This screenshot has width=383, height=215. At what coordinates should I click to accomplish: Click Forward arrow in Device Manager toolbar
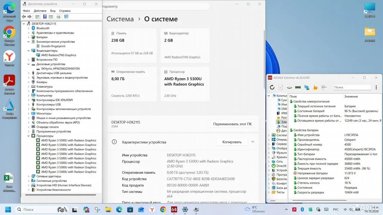point(30,17)
